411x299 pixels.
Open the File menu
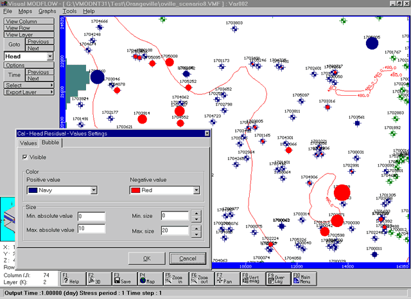(8, 12)
